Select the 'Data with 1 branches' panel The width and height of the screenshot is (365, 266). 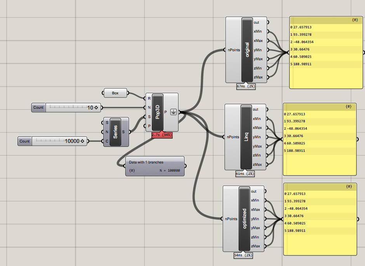(155, 166)
